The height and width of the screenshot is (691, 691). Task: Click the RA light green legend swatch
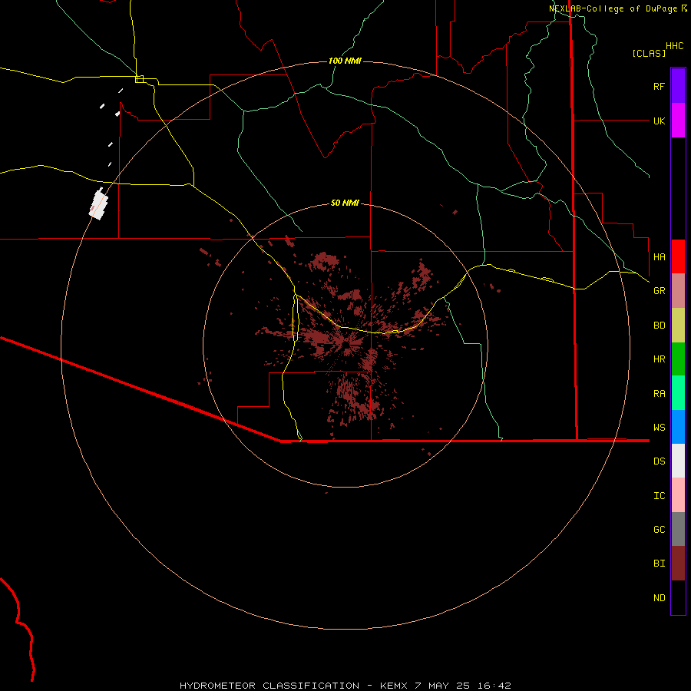click(678, 393)
